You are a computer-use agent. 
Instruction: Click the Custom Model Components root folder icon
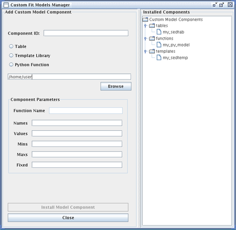[x=145, y=19]
